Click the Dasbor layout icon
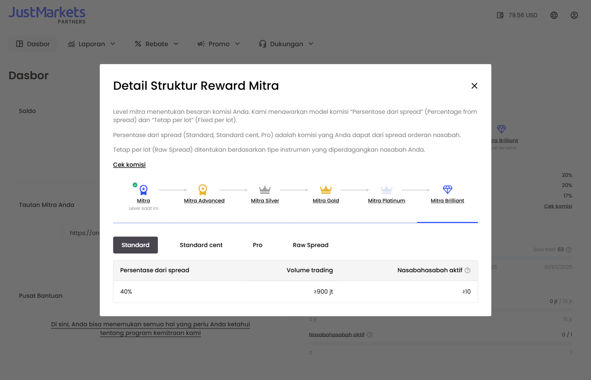Image resolution: width=591 pixels, height=380 pixels. [x=20, y=44]
